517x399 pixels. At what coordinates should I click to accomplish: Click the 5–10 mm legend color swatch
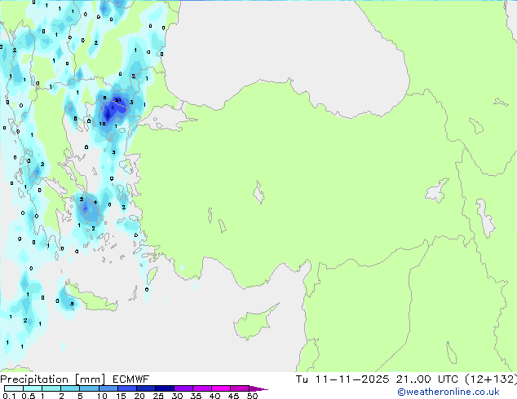[x=89, y=388]
